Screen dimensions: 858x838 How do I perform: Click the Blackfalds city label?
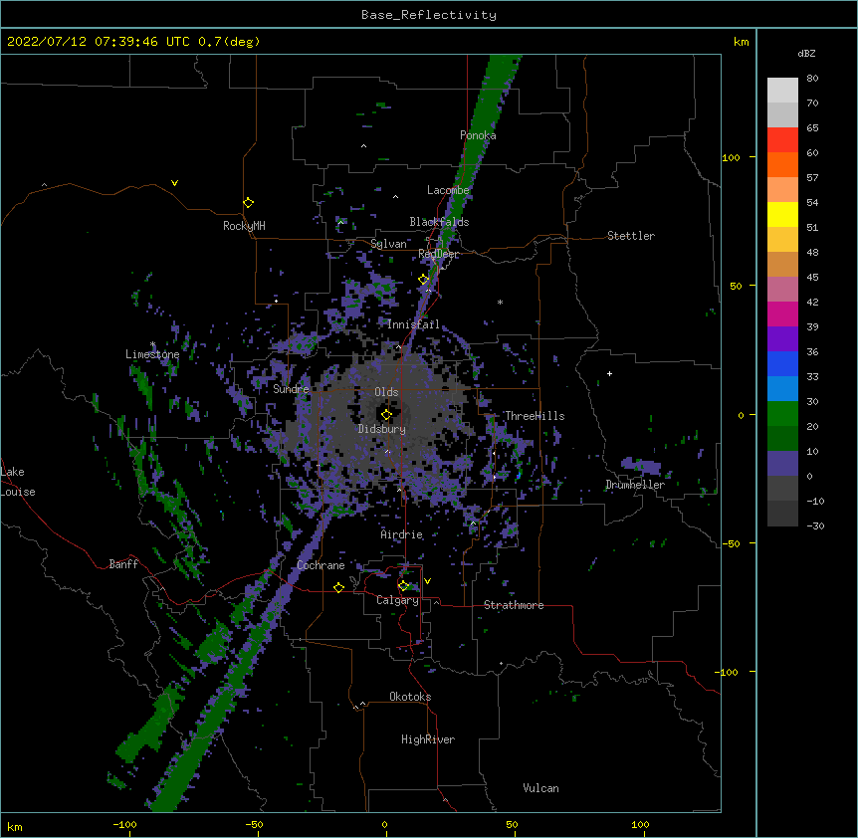pos(439,222)
